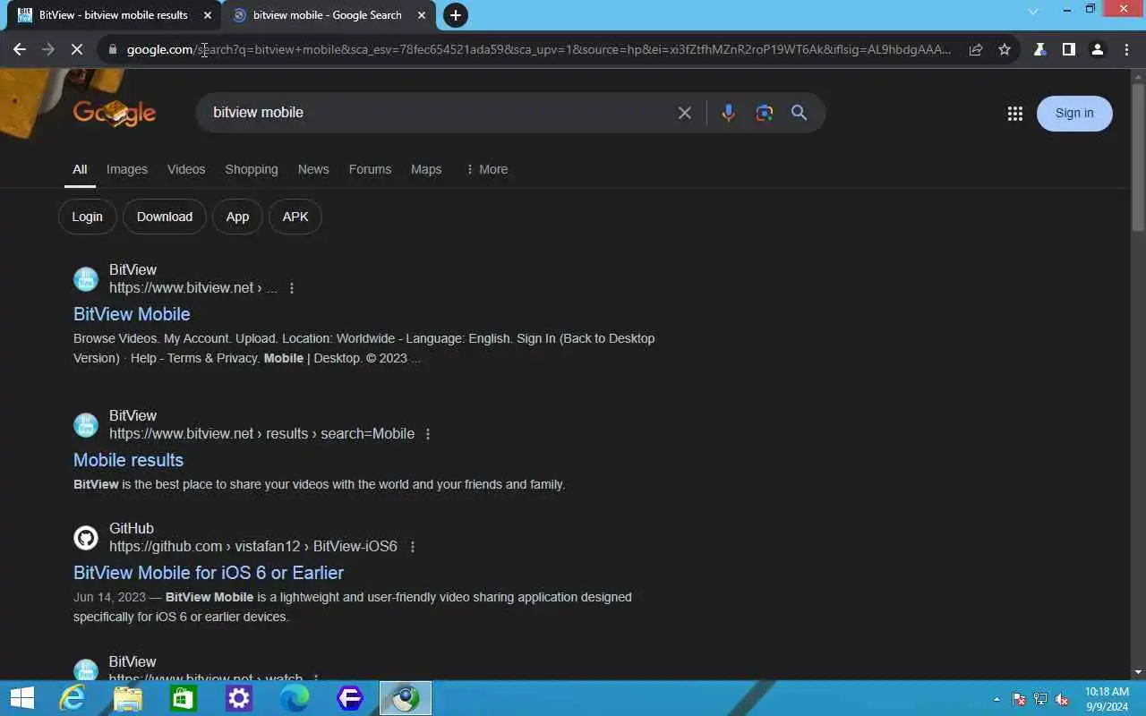Open a new browser tab
Image resolution: width=1146 pixels, height=716 pixels.
(x=455, y=15)
